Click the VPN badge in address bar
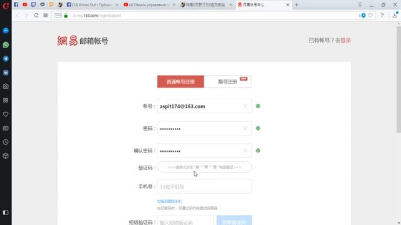Screen dimensions: 401x225 (58, 16)
